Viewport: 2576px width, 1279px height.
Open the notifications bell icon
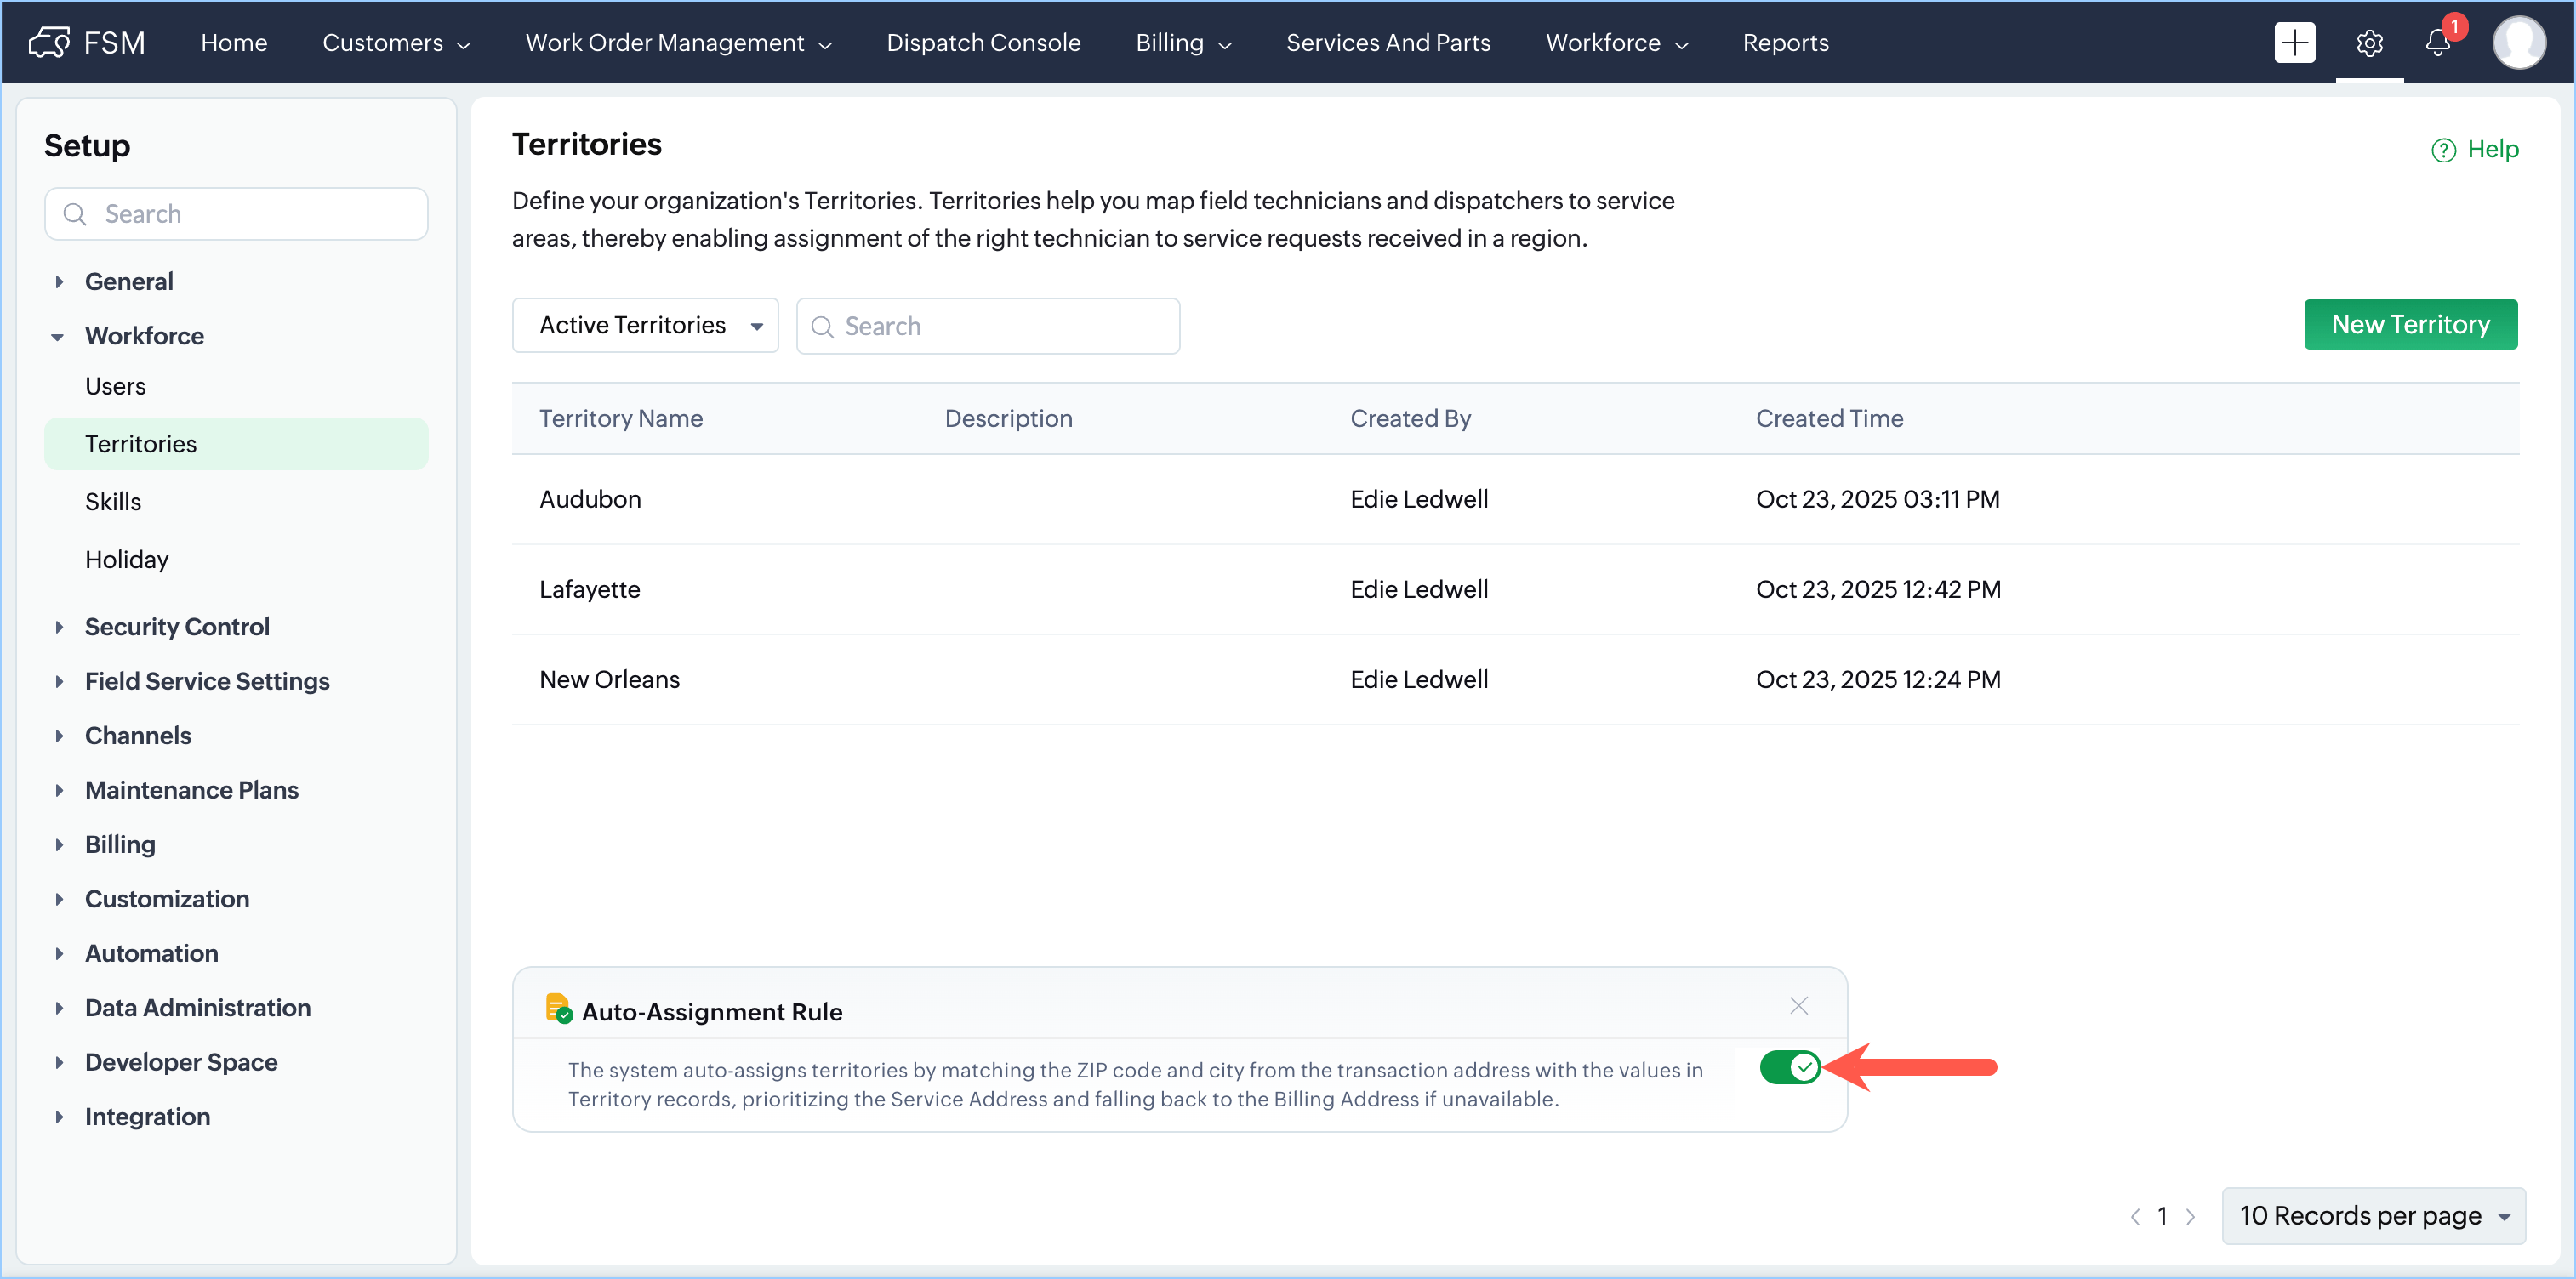2437,42
